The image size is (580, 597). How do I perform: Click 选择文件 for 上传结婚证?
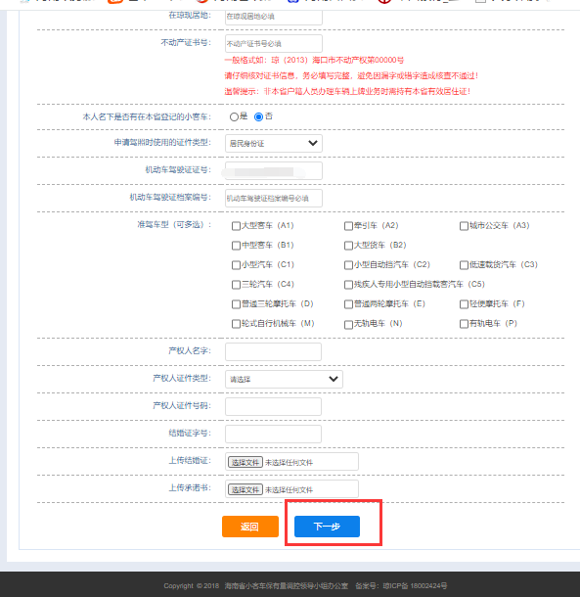pos(245,462)
